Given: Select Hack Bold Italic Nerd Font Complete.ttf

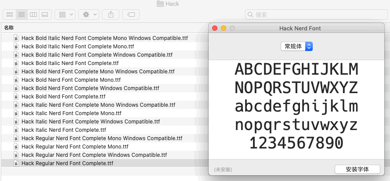Looking at the screenshot, I should (70, 63).
